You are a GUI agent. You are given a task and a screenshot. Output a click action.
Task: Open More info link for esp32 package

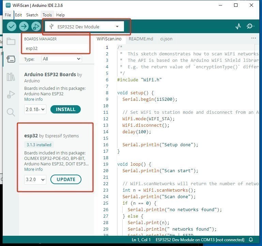[33, 169]
